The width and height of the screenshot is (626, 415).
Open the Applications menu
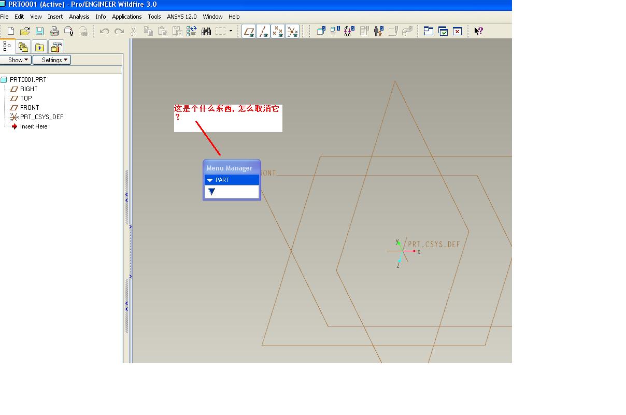click(x=127, y=17)
